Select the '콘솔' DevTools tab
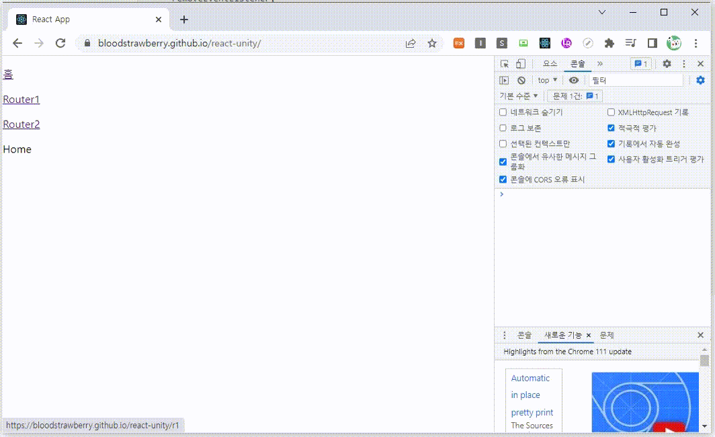The height and width of the screenshot is (437, 715). [x=578, y=64]
